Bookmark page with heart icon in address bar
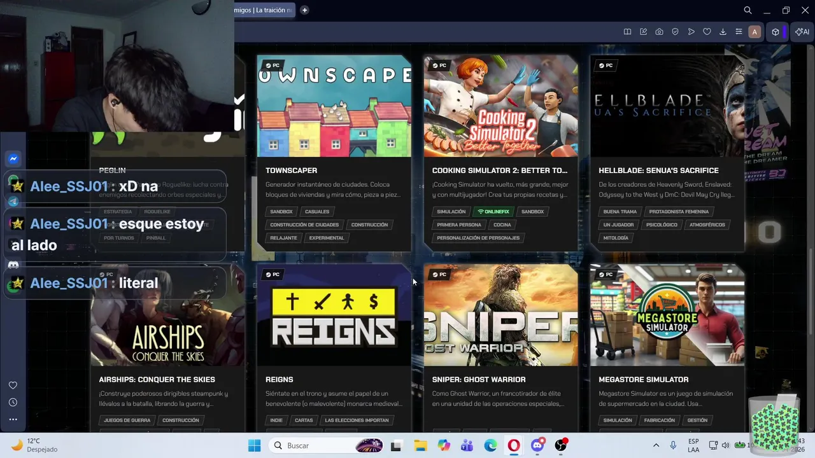Screen dimensions: 815x458 click(x=707, y=32)
